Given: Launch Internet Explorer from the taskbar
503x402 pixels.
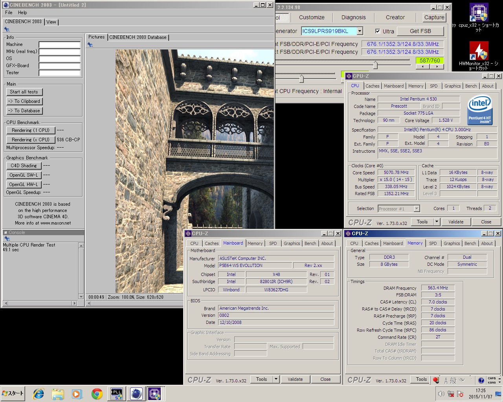Looking at the screenshot, I should click(39, 394).
